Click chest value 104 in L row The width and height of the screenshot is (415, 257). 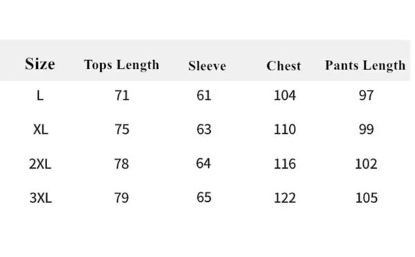pyautogui.click(x=285, y=95)
